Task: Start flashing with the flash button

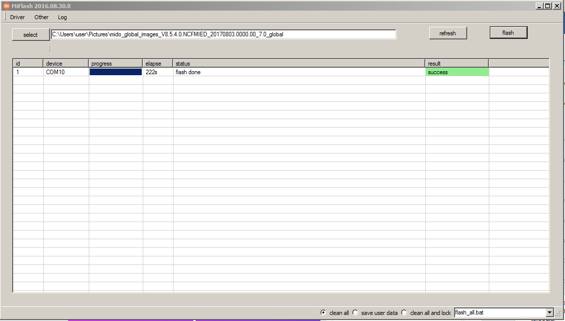Action: [x=508, y=32]
